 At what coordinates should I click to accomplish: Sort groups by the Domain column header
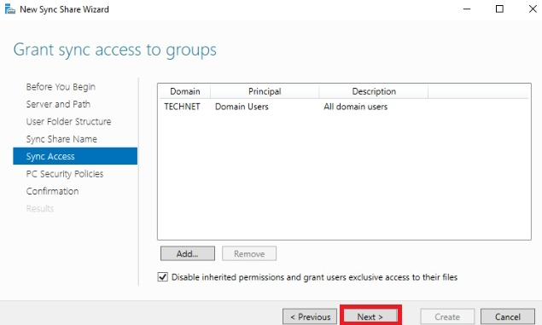pos(184,91)
